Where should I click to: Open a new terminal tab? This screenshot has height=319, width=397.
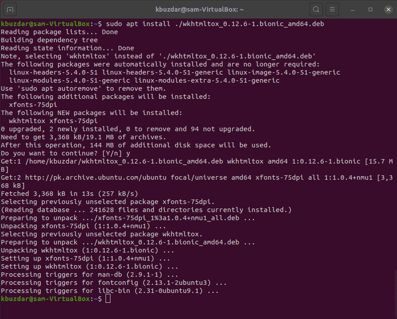(x=10, y=9)
